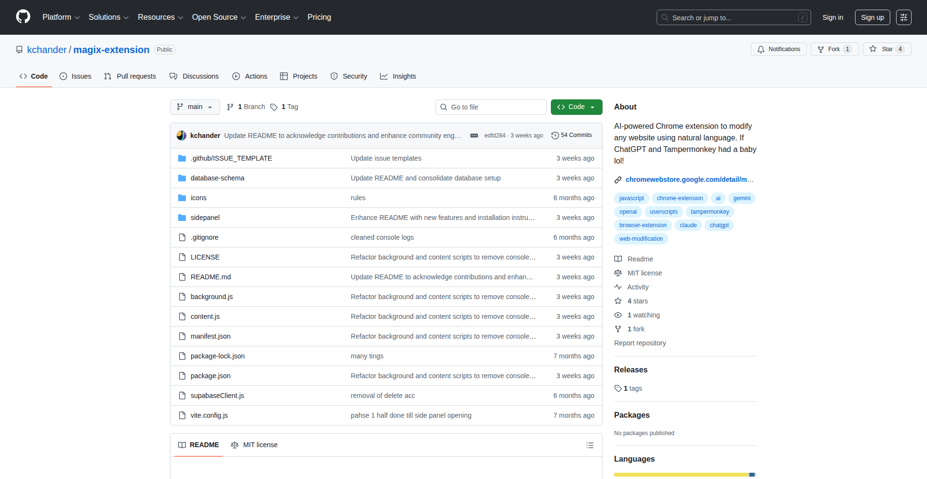This screenshot has width=927, height=479.
Task: Open the Chrome Web Store link
Action: click(x=689, y=179)
